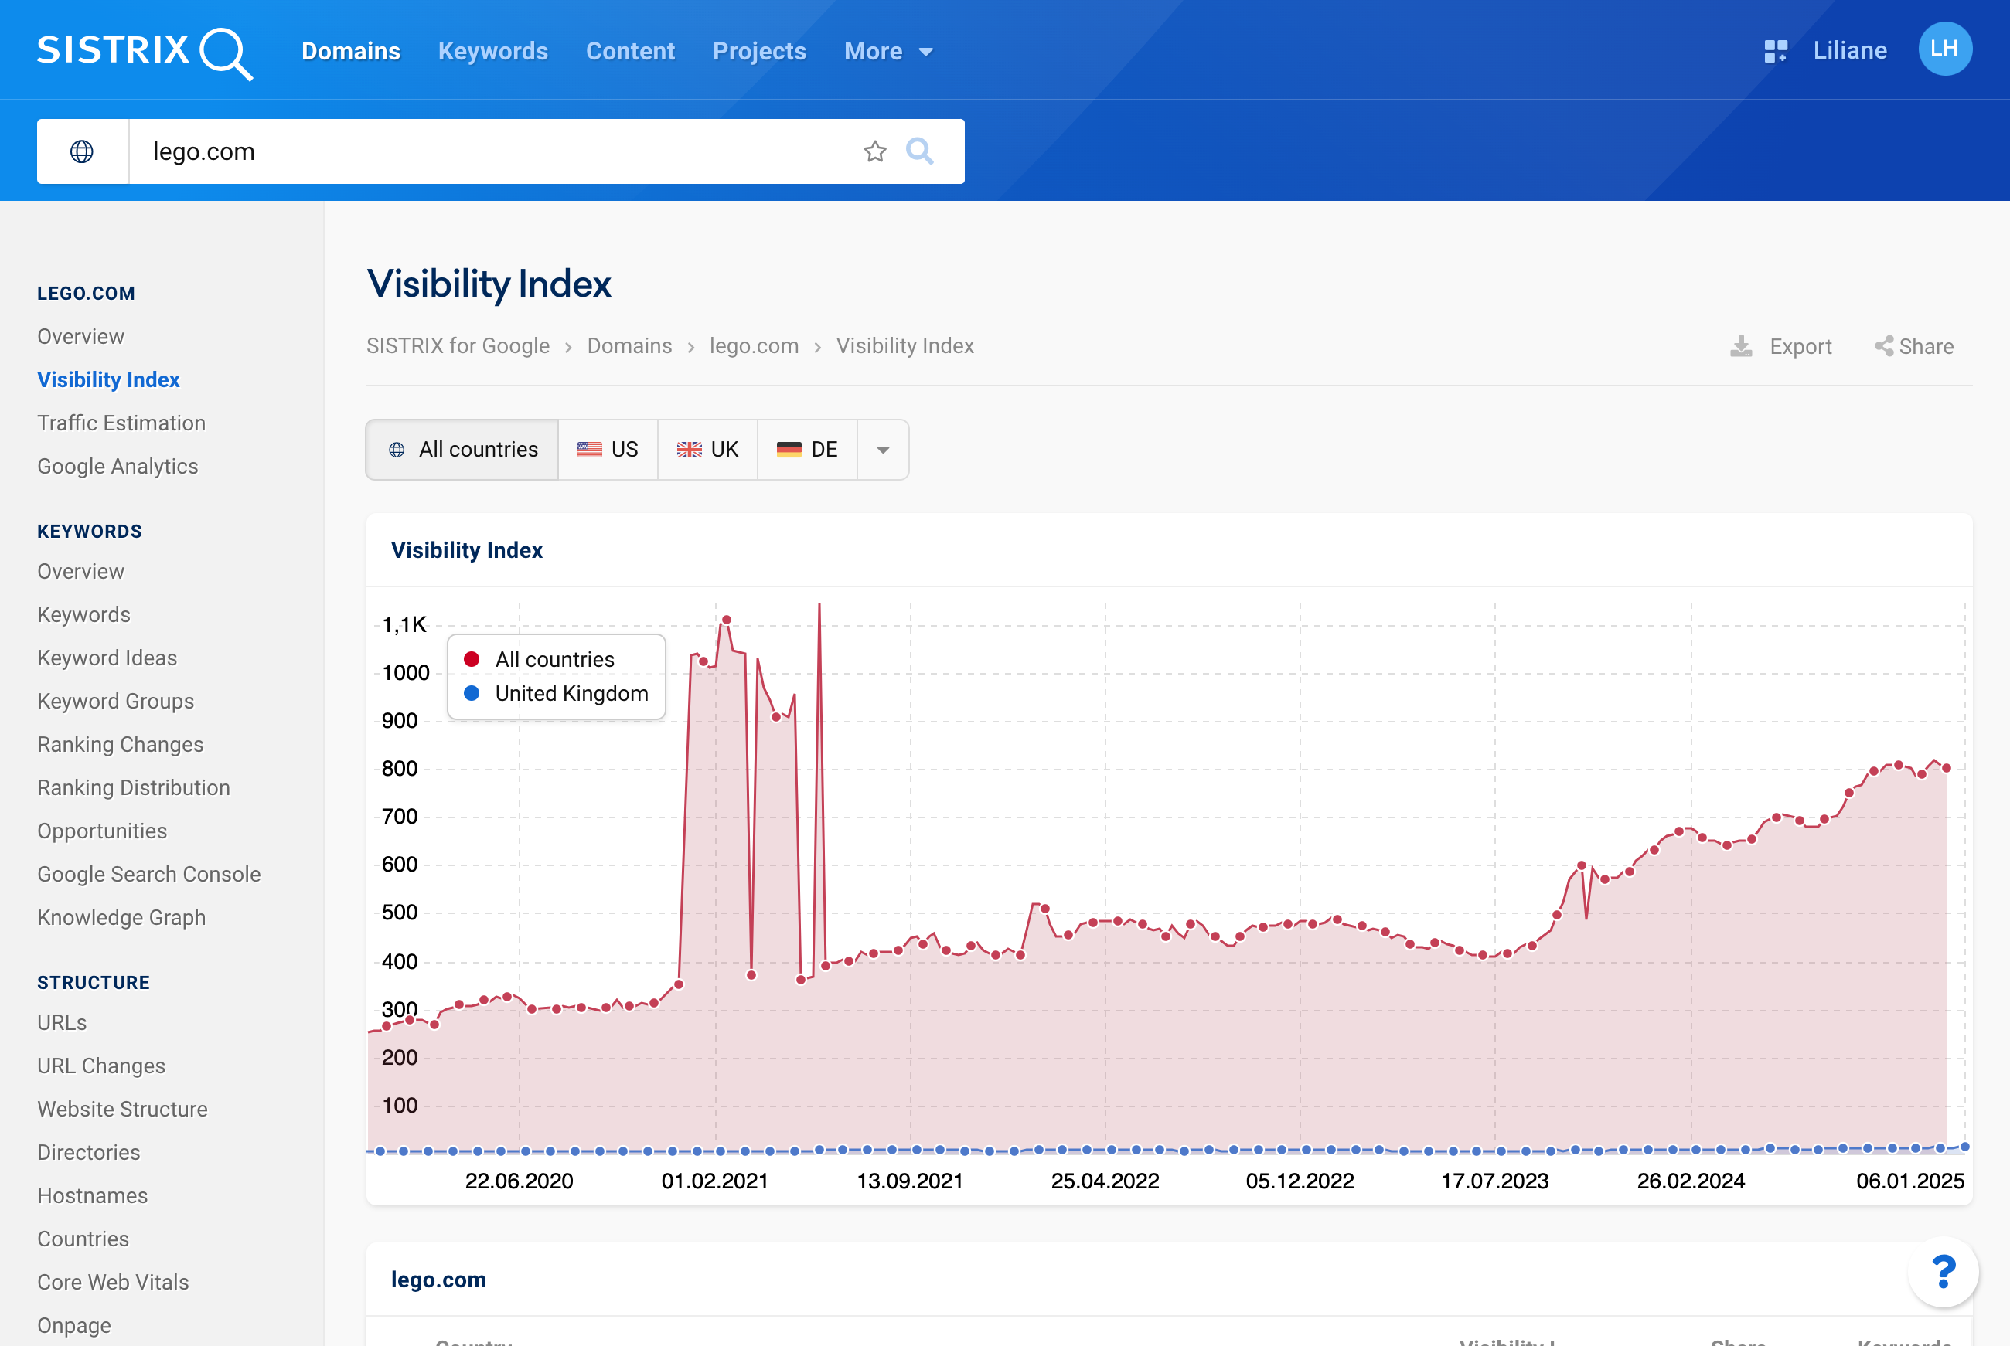Open Website Structure in sidebar

click(x=122, y=1109)
